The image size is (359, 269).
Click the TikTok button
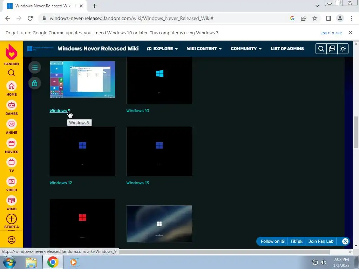point(296,241)
